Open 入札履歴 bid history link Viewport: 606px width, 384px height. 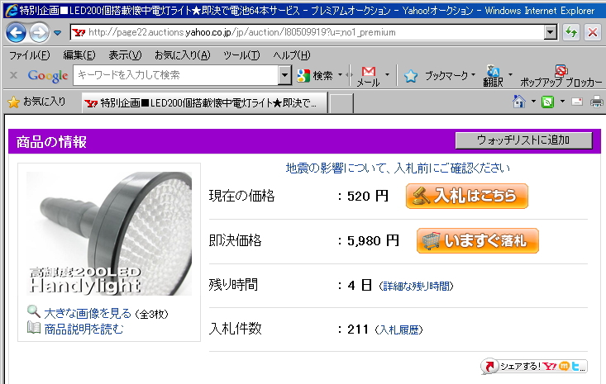[x=398, y=329]
